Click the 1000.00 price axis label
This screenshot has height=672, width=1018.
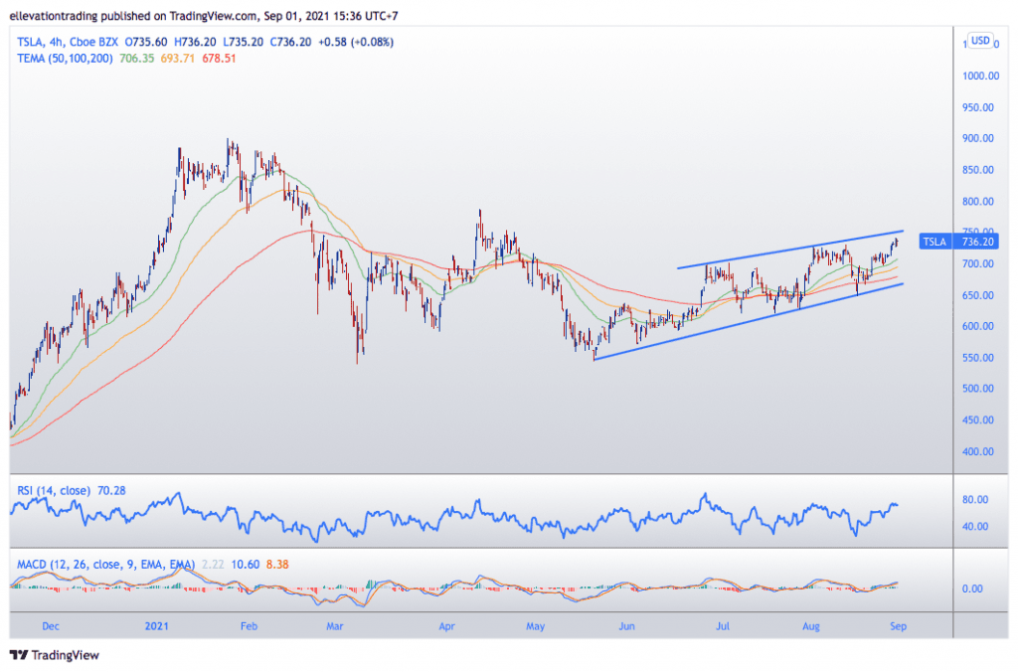tap(980, 76)
